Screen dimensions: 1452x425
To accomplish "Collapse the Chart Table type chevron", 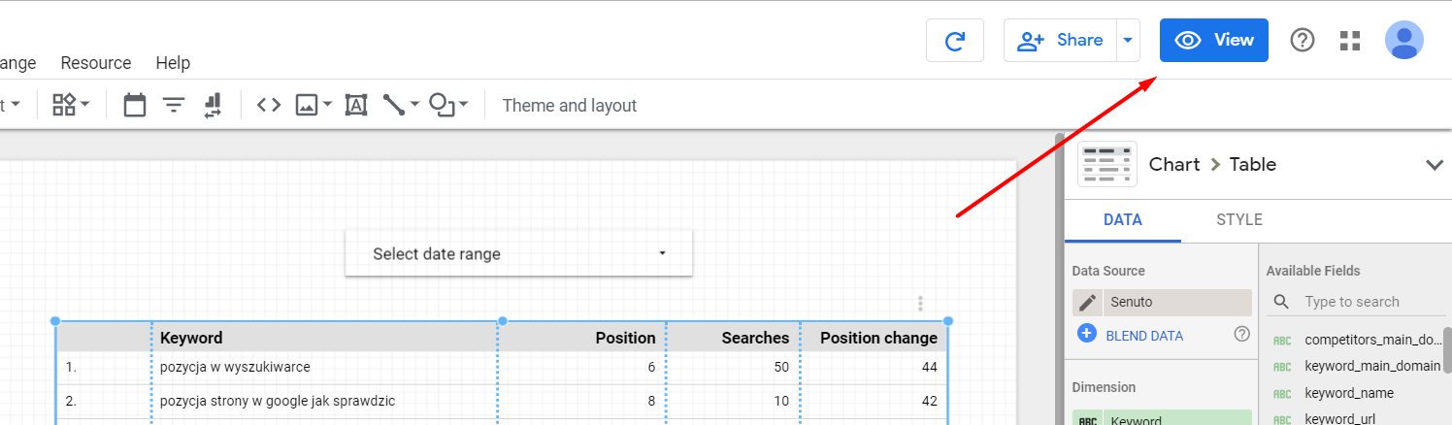I will click(1434, 165).
